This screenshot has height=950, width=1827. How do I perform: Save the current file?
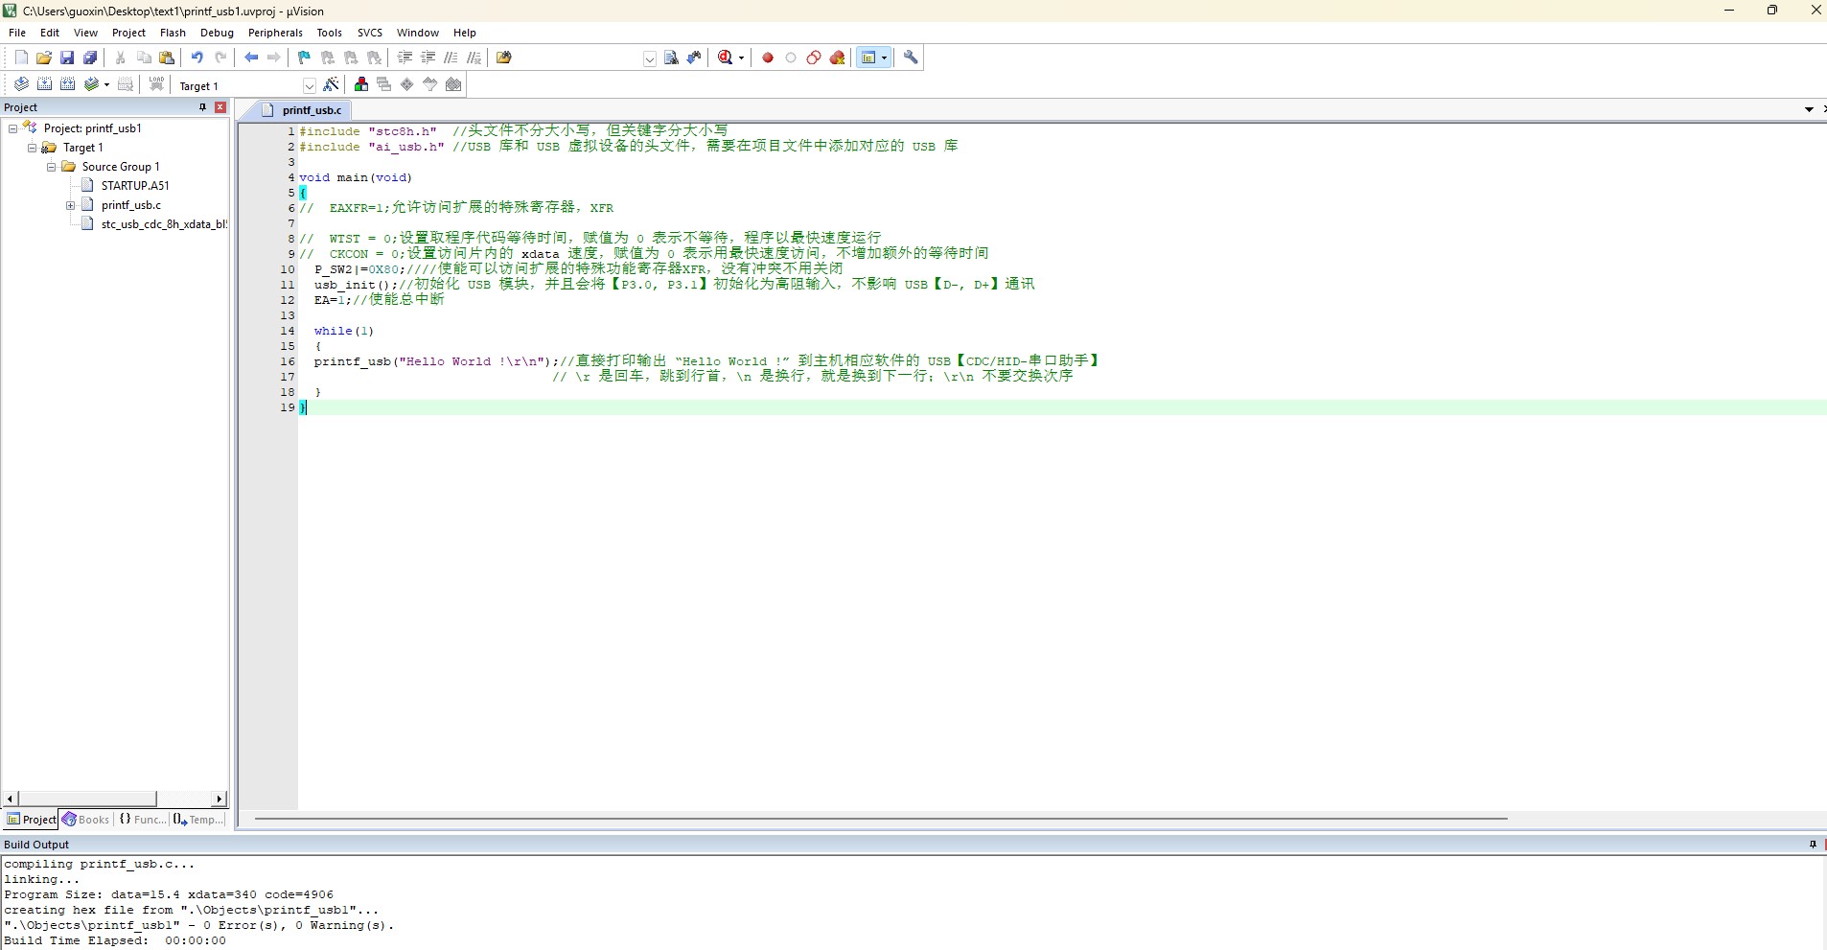[x=67, y=58]
